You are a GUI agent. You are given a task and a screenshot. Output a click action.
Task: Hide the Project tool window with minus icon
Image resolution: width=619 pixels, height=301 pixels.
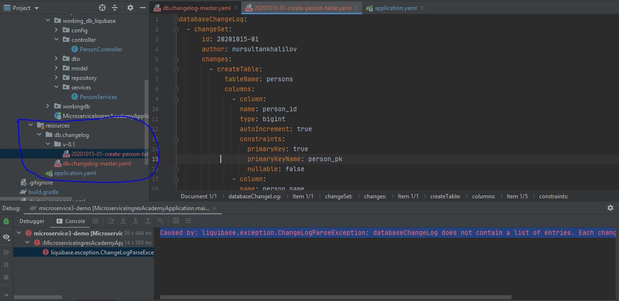tap(142, 8)
